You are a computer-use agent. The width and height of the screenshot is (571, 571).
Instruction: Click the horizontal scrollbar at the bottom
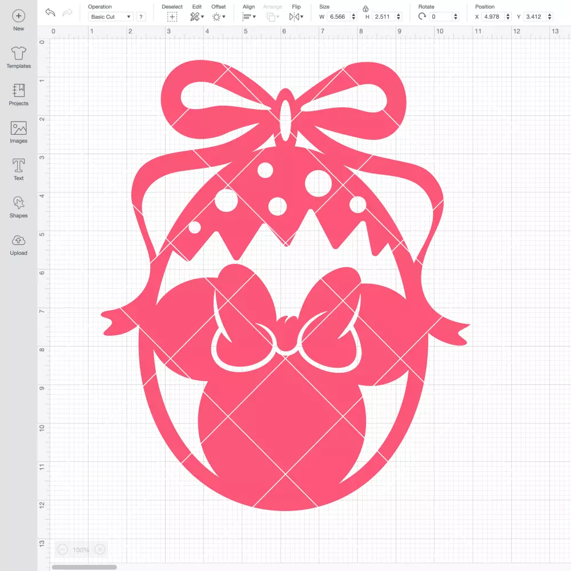coord(84,567)
